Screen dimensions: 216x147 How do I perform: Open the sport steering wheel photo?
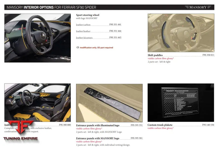[x=37, y=38]
